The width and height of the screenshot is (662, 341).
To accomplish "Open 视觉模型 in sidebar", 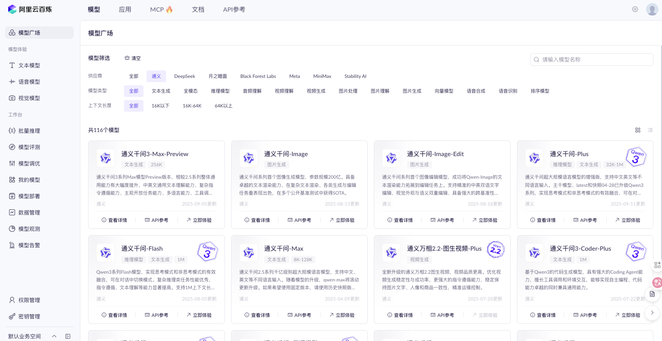I will point(39,98).
